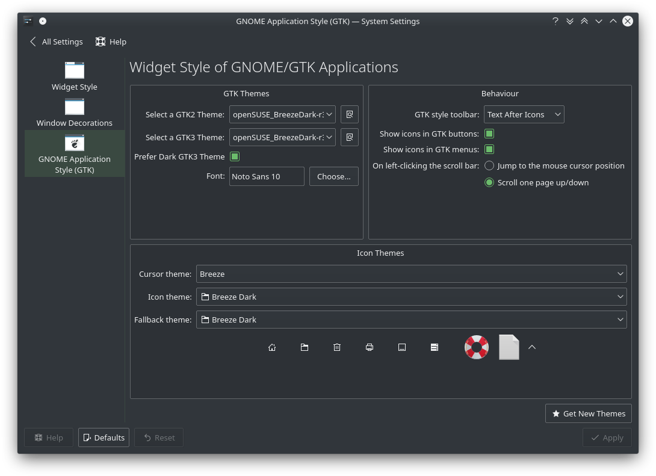Screen dimensions: 656x476
Task: Click the home icon in the icon preview row
Action: point(272,347)
